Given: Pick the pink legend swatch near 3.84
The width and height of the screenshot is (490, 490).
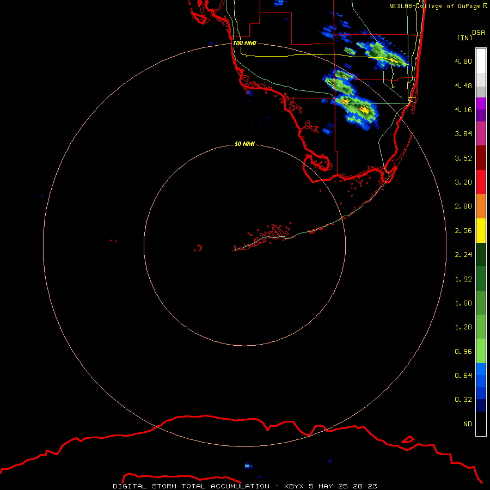Looking at the screenshot, I should 481,133.
